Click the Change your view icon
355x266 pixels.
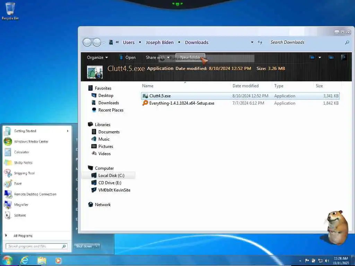pyautogui.click(x=312, y=57)
